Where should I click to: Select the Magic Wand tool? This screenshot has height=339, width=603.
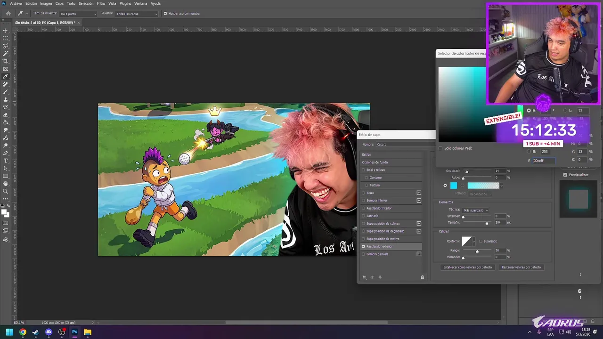coord(6,53)
